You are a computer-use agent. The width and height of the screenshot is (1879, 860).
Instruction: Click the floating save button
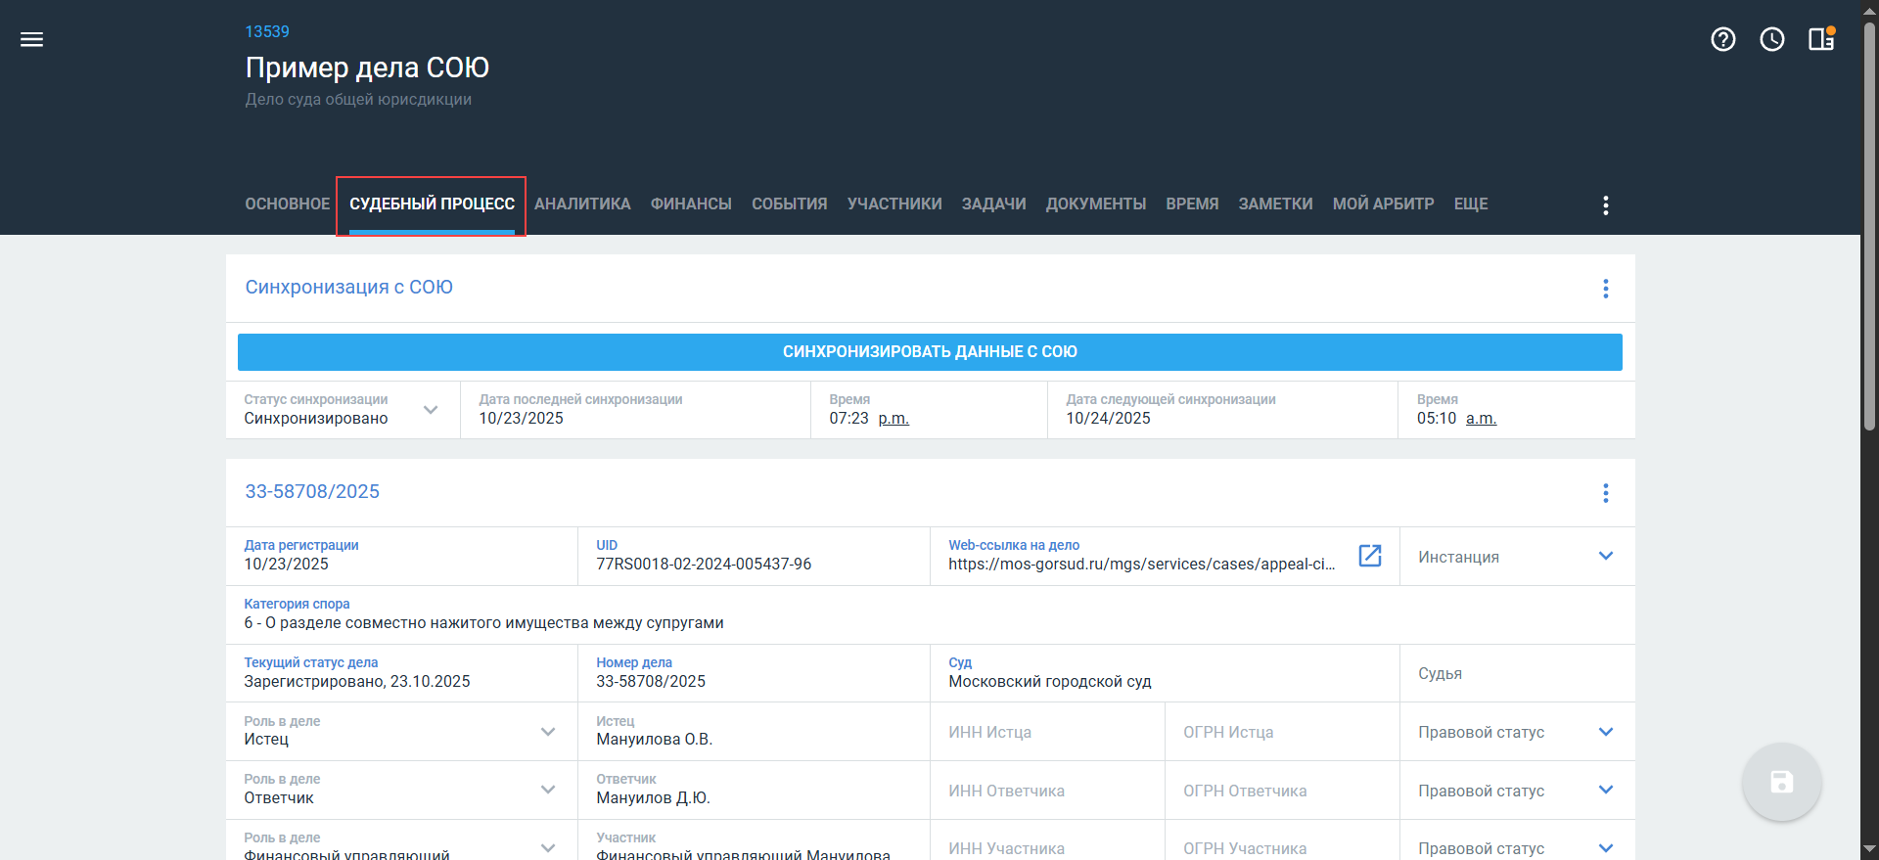coord(1780,782)
